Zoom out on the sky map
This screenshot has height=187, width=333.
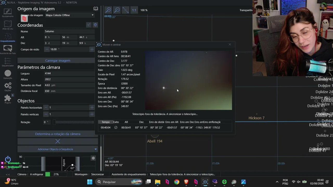click(117, 10)
